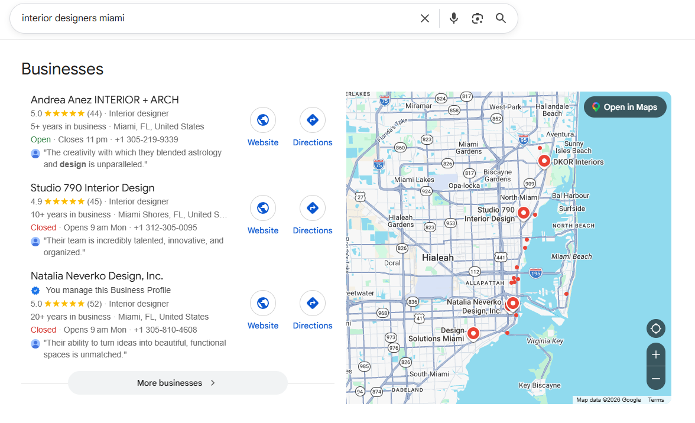Center map with the my-location target icon
Image resolution: width=695 pixels, height=423 pixels.
[x=656, y=328]
